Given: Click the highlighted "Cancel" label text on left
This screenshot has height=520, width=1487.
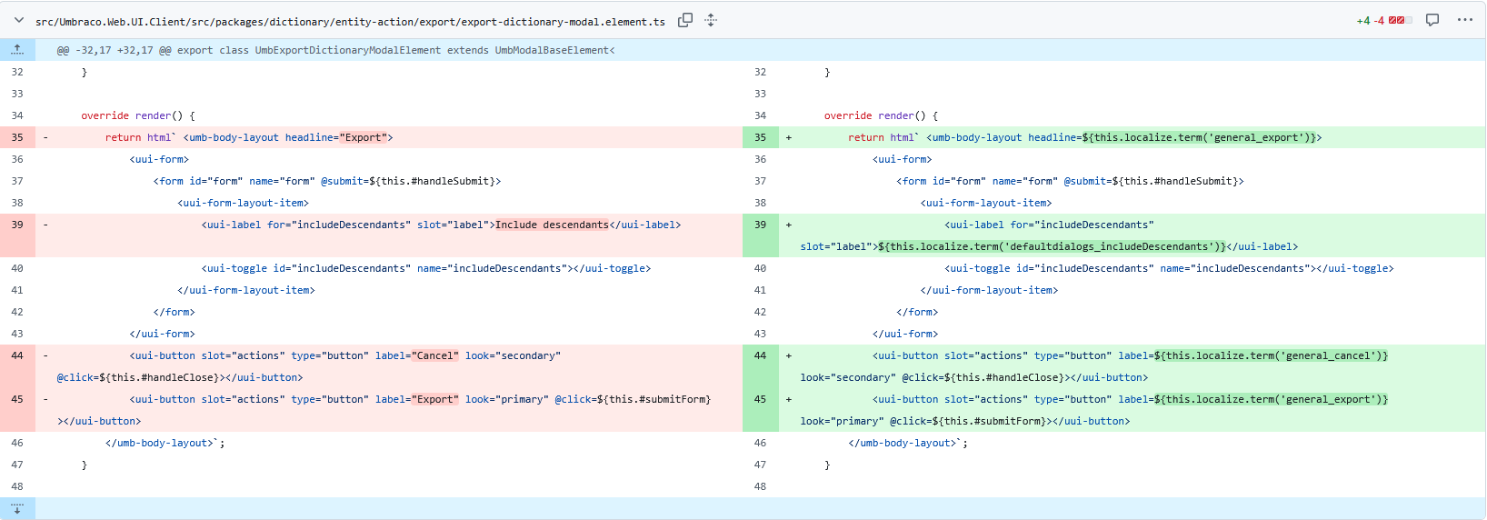Looking at the screenshot, I should pyautogui.click(x=435, y=355).
